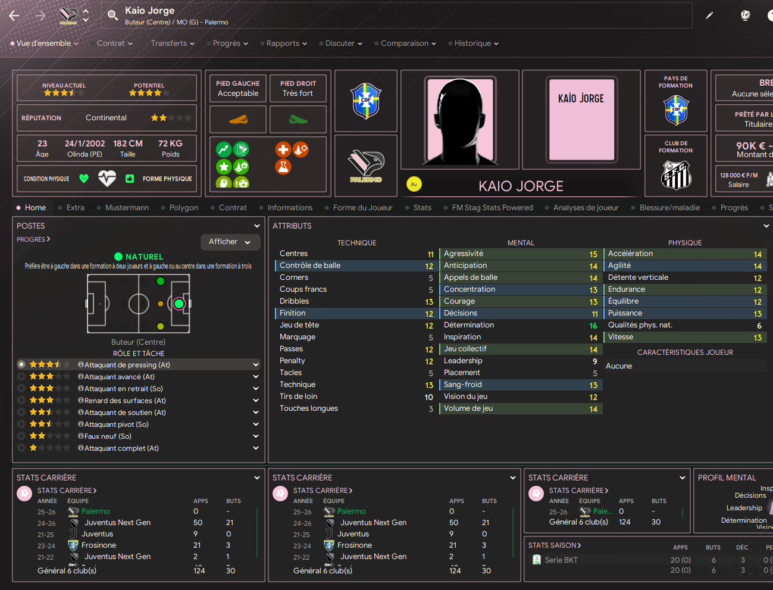Click the orange flask icon
The width and height of the screenshot is (773, 590).
[283, 167]
